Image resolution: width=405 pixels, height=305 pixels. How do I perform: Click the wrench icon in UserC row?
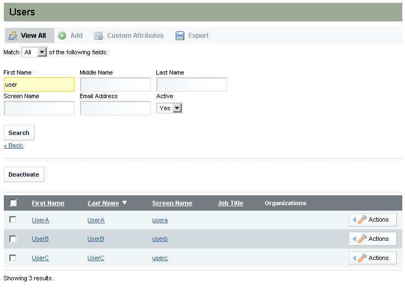(362, 258)
